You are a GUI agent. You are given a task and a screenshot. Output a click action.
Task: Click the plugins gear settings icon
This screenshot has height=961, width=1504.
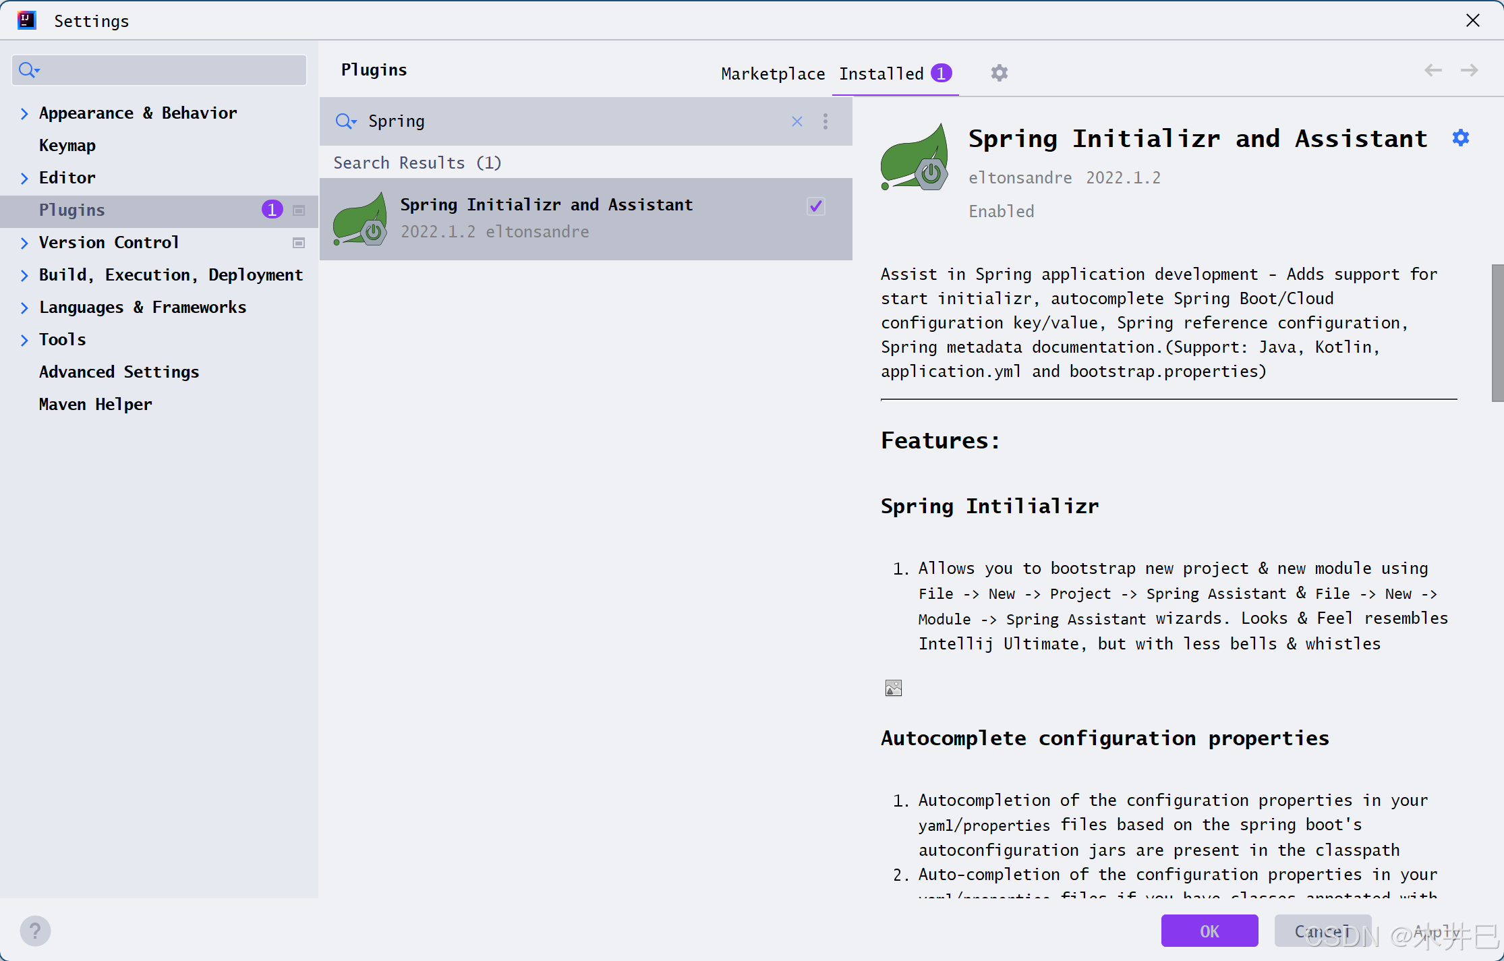click(999, 73)
